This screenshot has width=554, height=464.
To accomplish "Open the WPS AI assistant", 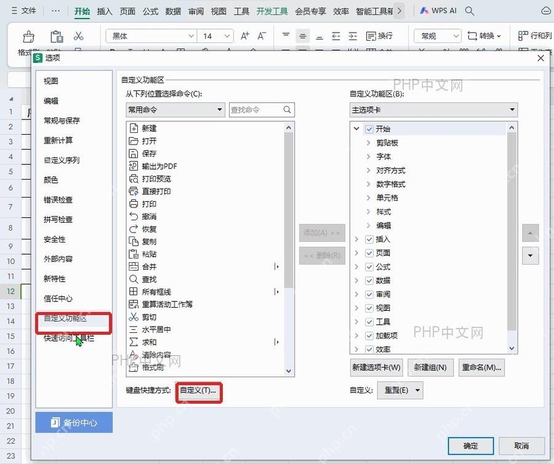I will 438,11.
